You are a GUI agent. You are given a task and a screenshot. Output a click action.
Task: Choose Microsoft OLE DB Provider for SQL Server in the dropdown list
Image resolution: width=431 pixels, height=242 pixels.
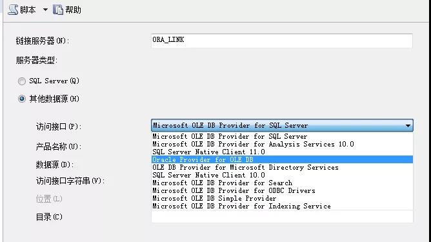point(282,136)
